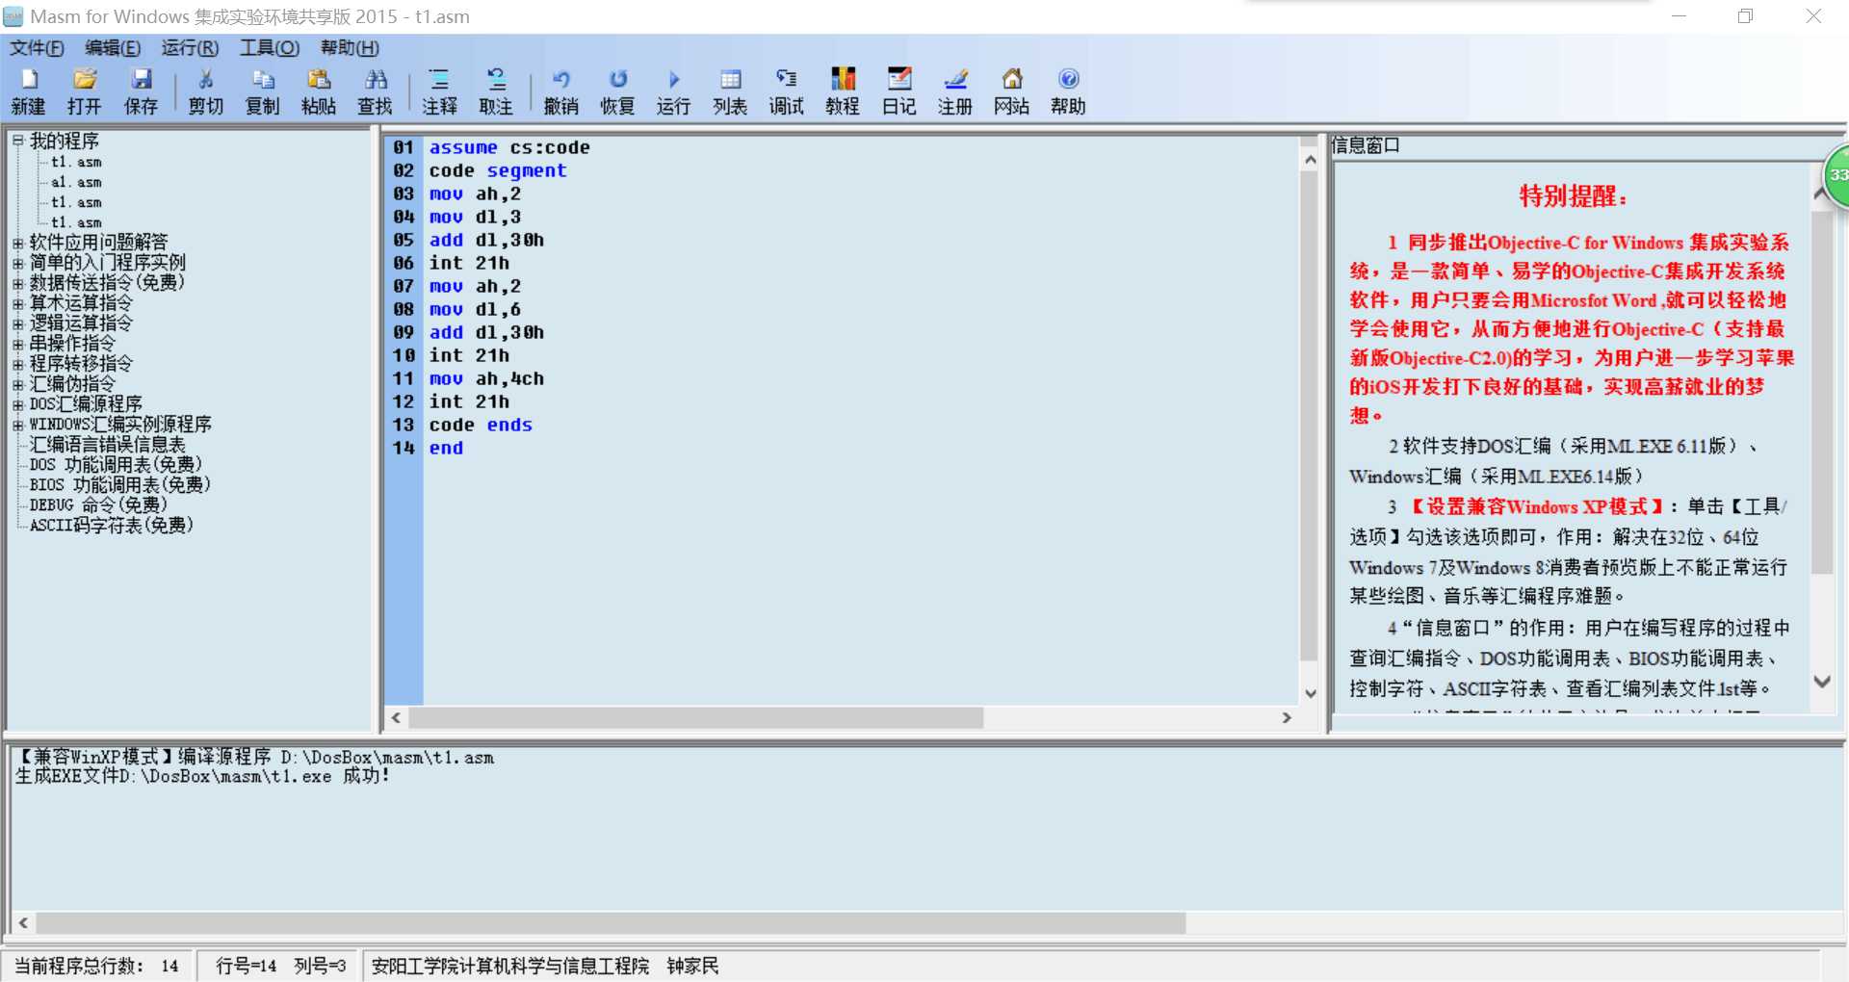Open a file with the 打开 icon

(85, 91)
